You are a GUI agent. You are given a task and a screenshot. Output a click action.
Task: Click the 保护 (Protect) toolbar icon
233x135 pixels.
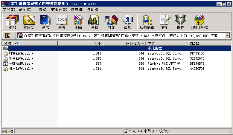(180, 22)
